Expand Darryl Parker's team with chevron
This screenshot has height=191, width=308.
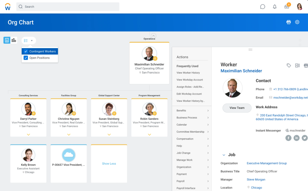pos(28,135)
